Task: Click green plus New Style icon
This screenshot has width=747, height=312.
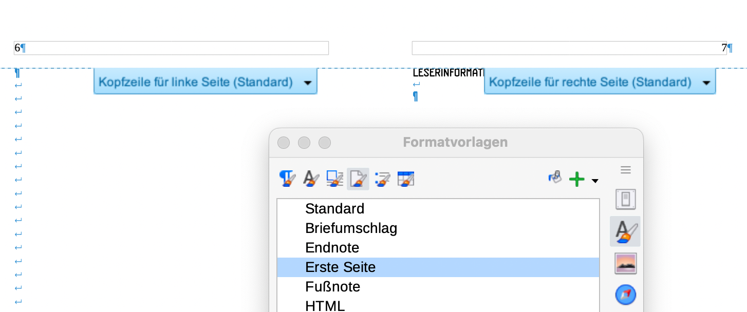Action: 577,179
